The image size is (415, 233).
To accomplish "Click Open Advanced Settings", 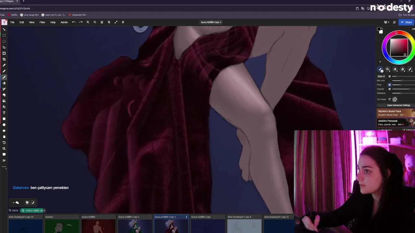I will coord(398,105).
